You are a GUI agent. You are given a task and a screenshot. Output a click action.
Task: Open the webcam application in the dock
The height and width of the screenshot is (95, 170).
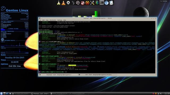point(68,3)
